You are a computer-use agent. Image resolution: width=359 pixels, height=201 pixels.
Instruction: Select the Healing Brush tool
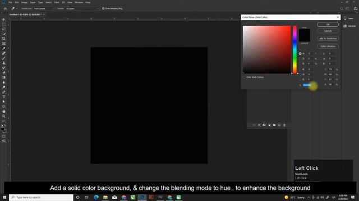4,54
